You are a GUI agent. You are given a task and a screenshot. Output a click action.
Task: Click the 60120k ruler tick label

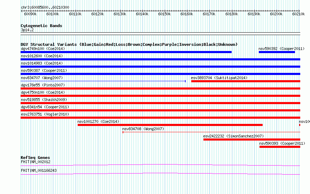(98, 14)
